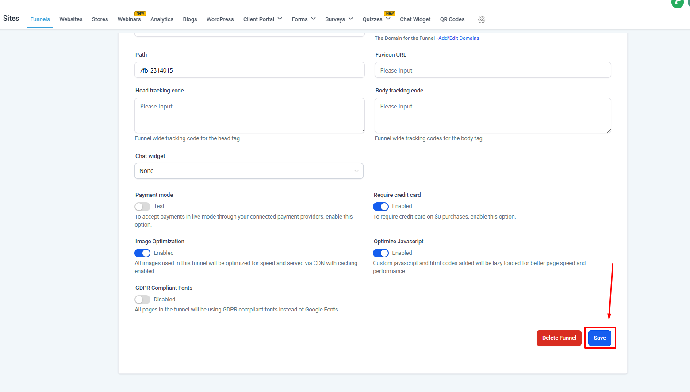Open the Webinars tab
Screen dimensions: 690x392
(x=129, y=19)
